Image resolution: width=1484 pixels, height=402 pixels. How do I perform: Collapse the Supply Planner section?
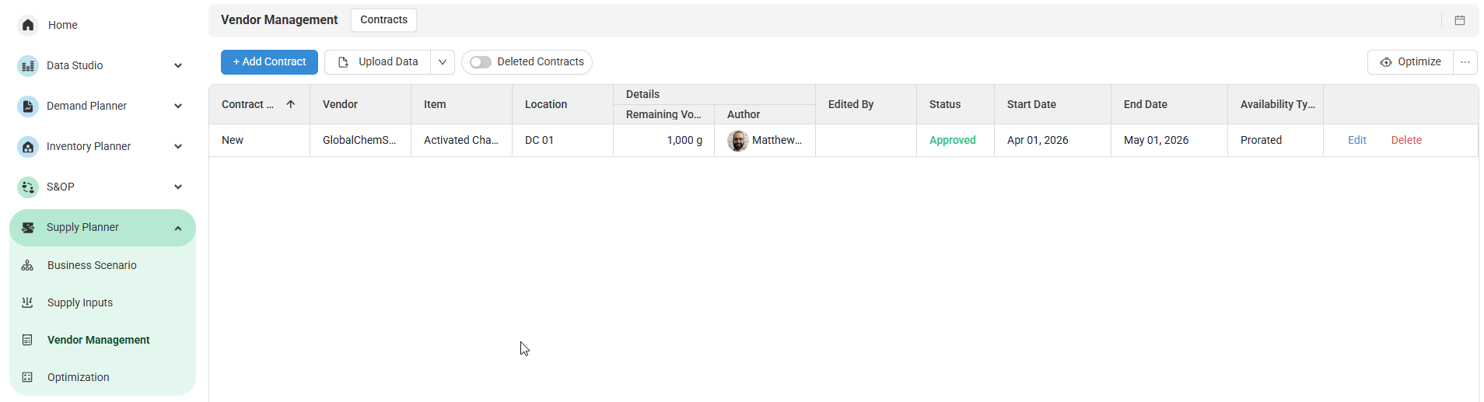pos(178,228)
